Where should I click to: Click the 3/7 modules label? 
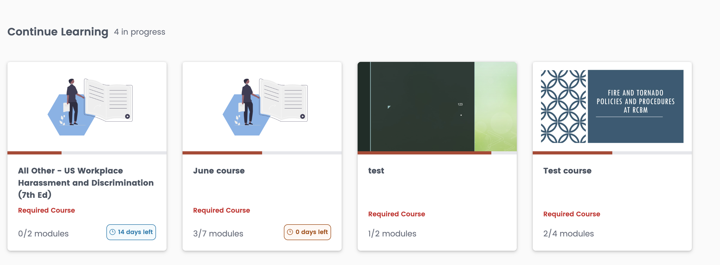pyautogui.click(x=218, y=234)
